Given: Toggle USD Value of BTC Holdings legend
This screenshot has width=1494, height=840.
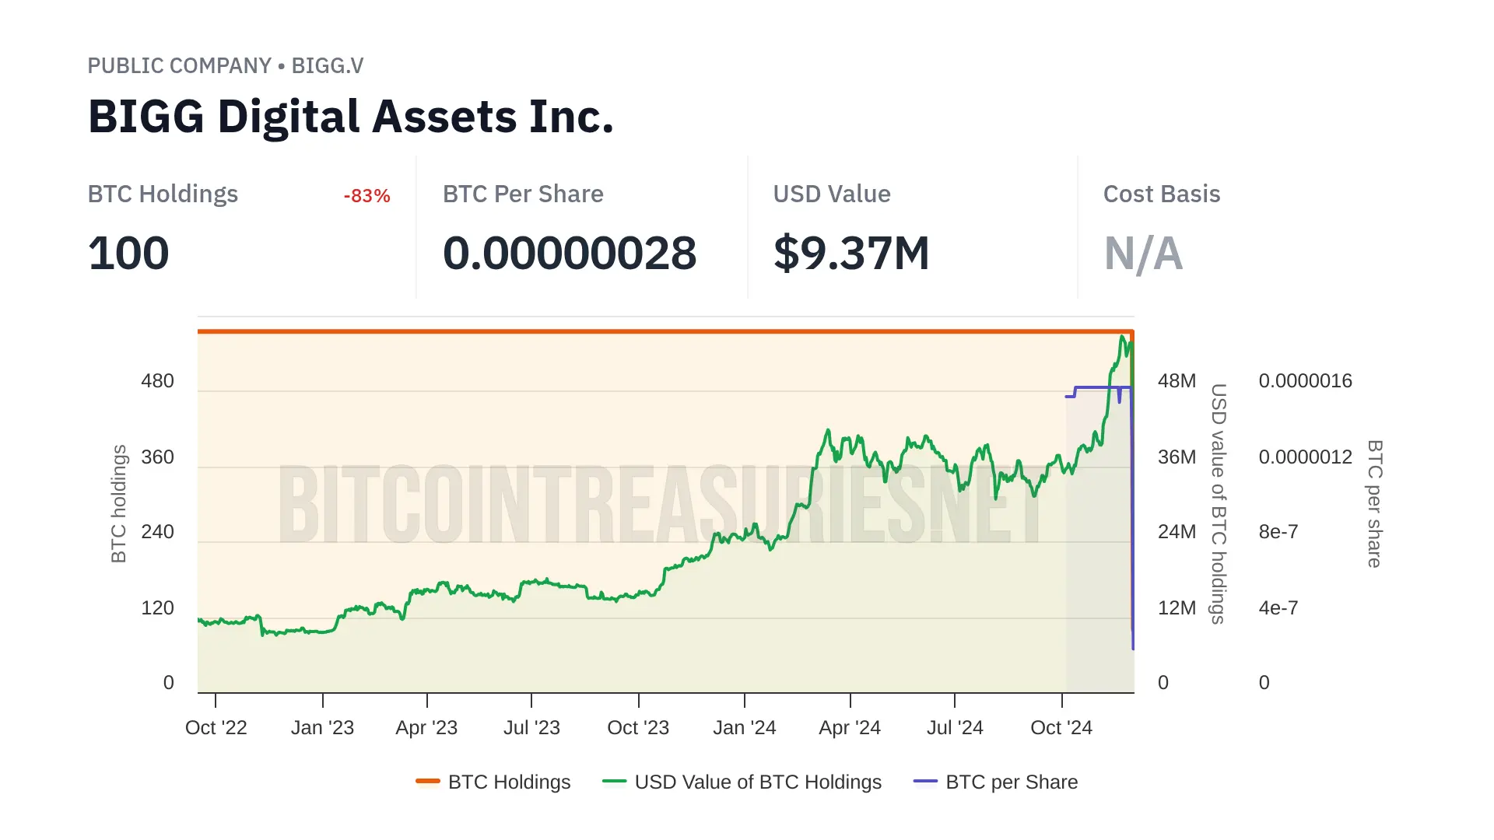Looking at the screenshot, I should point(757,782).
